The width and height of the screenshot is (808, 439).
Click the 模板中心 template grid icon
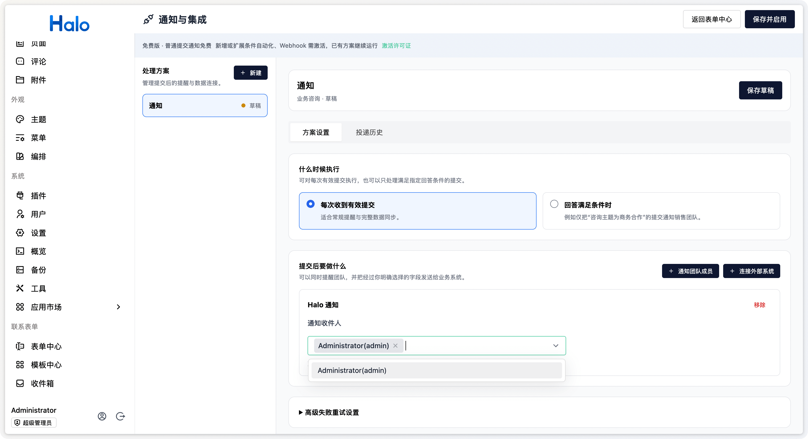click(x=20, y=365)
